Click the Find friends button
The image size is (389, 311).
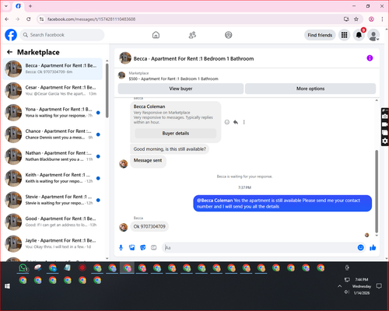pos(320,35)
